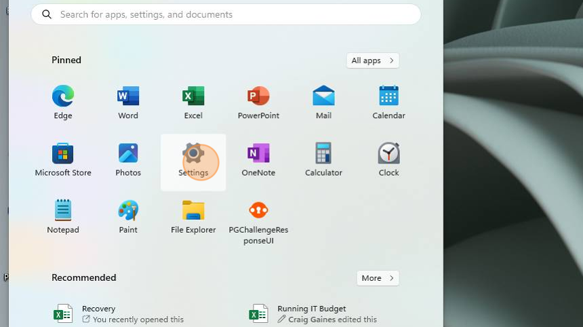Open the Settings gear app
Image resolution: width=583 pixels, height=327 pixels.
(x=193, y=162)
